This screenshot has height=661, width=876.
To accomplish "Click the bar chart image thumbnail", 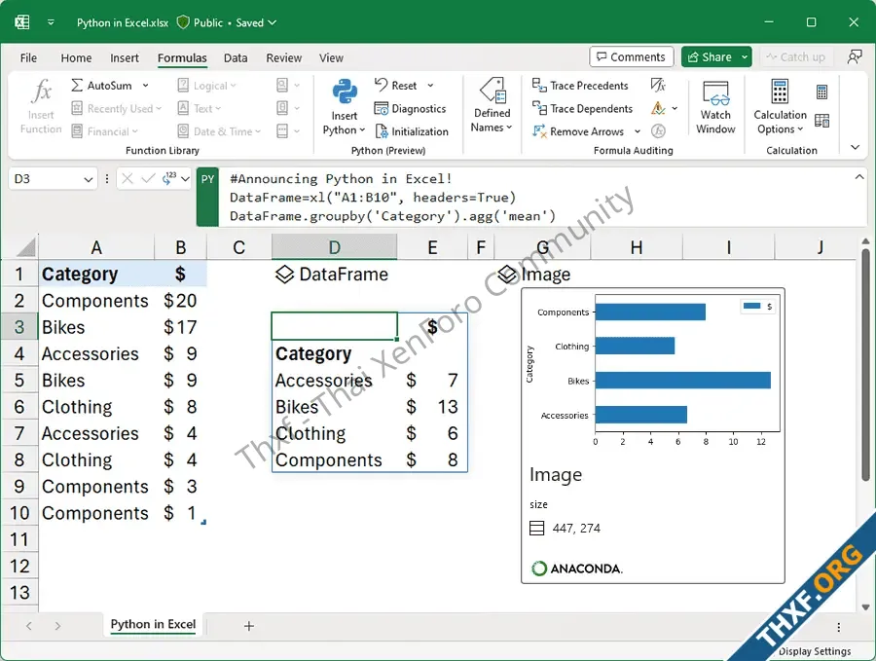I will coord(653,371).
